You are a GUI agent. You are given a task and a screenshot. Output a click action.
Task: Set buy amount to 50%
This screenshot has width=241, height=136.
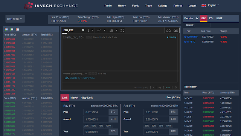pos(94,126)
